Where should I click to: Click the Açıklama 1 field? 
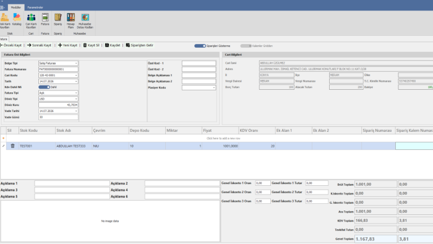click(x=72, y=183)
